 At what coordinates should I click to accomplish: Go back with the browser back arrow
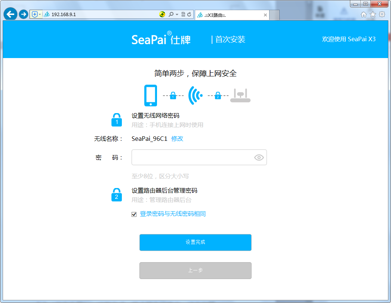point(10,14)
